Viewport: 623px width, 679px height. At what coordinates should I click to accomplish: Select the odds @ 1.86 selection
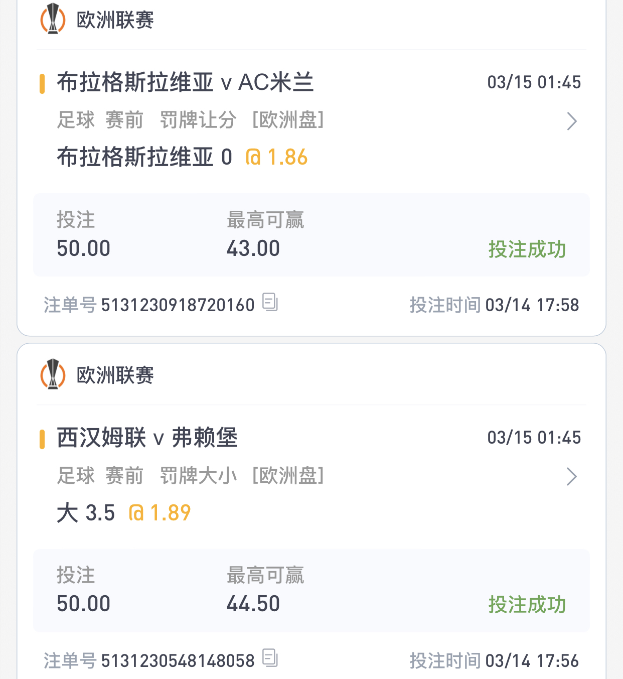(x=276, y=158)
